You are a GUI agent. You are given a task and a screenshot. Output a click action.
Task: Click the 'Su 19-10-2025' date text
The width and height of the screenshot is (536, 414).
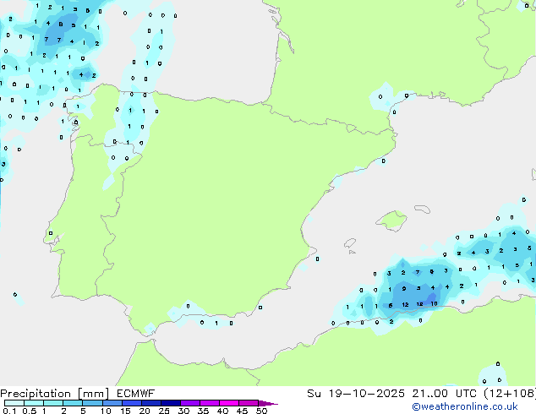coord(356,394)
